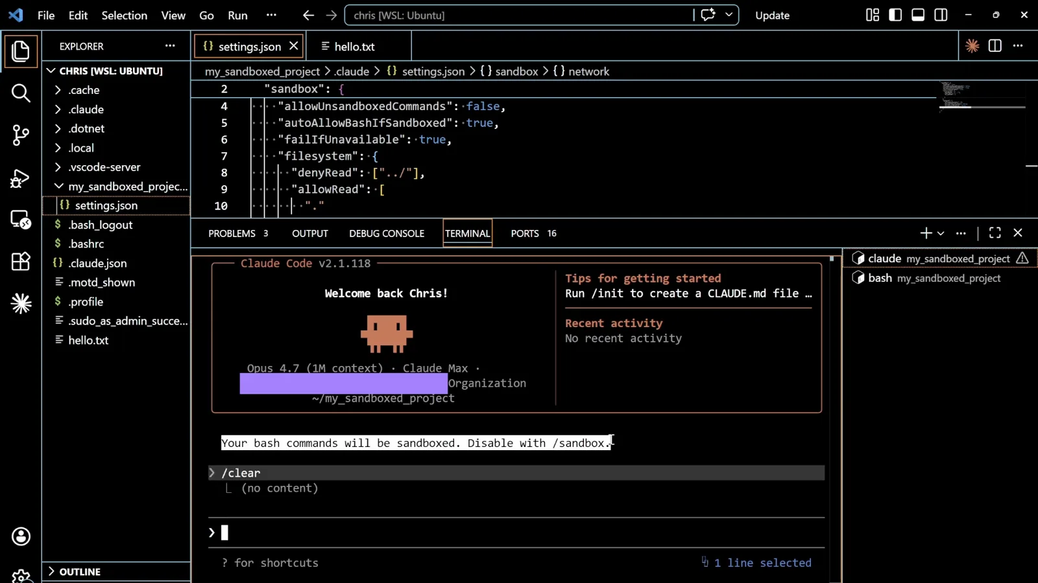Image resolution: width=1038 pixels, height=583 pixels.
Task: Click warning icon on claude terminal entry
Action: pyautogui.click(x=1022, y=258)
